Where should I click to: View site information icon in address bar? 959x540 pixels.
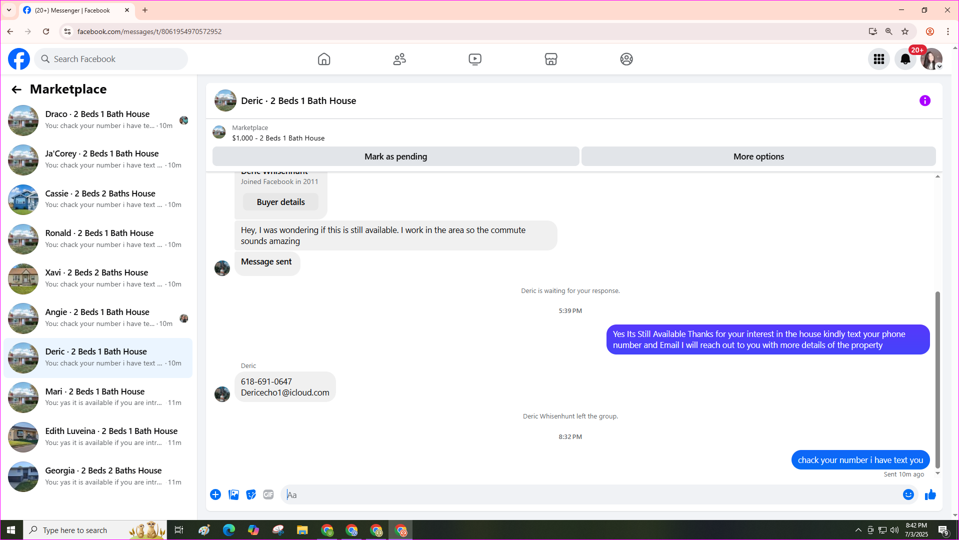pos(67,31)
